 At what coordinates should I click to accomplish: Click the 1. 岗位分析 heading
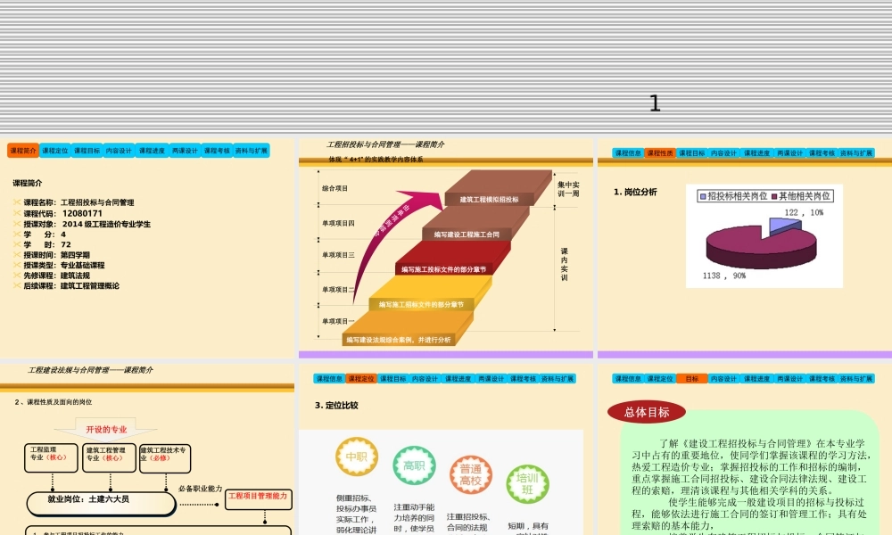[635, 193]
